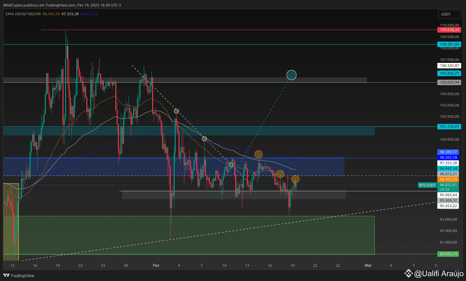This screenshot has height=281, width=466.
Task: Click the blue 98.389,77 price label
Action: click(448, 152)
